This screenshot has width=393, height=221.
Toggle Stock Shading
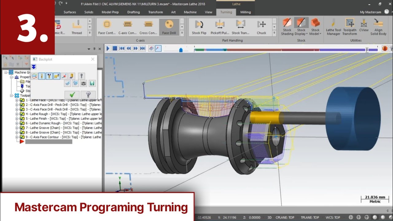(x=287, y=27)
